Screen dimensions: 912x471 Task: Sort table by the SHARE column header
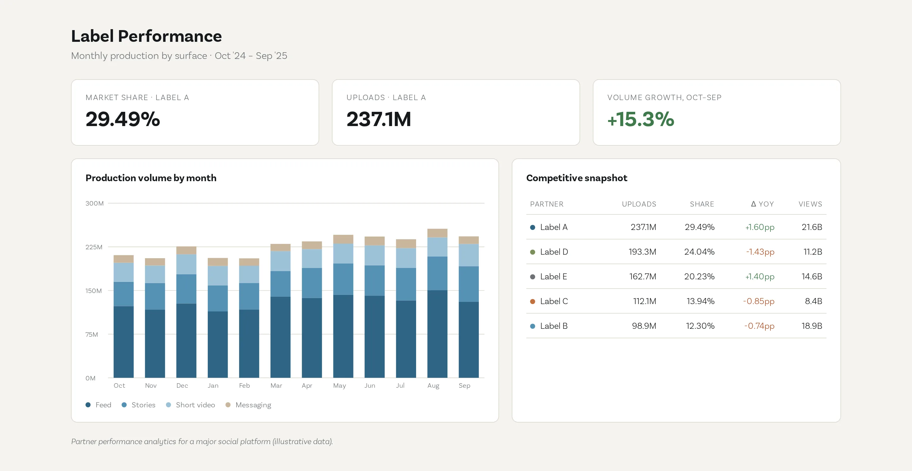pos(702,204)
